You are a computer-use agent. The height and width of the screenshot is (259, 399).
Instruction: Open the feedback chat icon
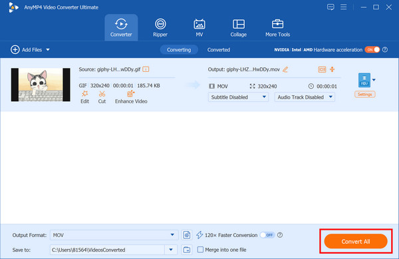point(331,7)
